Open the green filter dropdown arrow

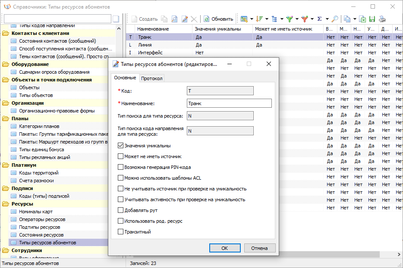(297, 19)
